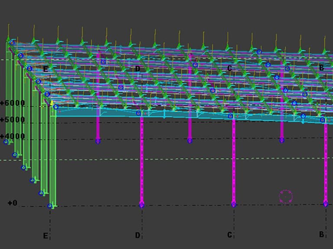
Task: Click the +6000 elevation label
Action: pyautogui.click(x=13, y=103)
